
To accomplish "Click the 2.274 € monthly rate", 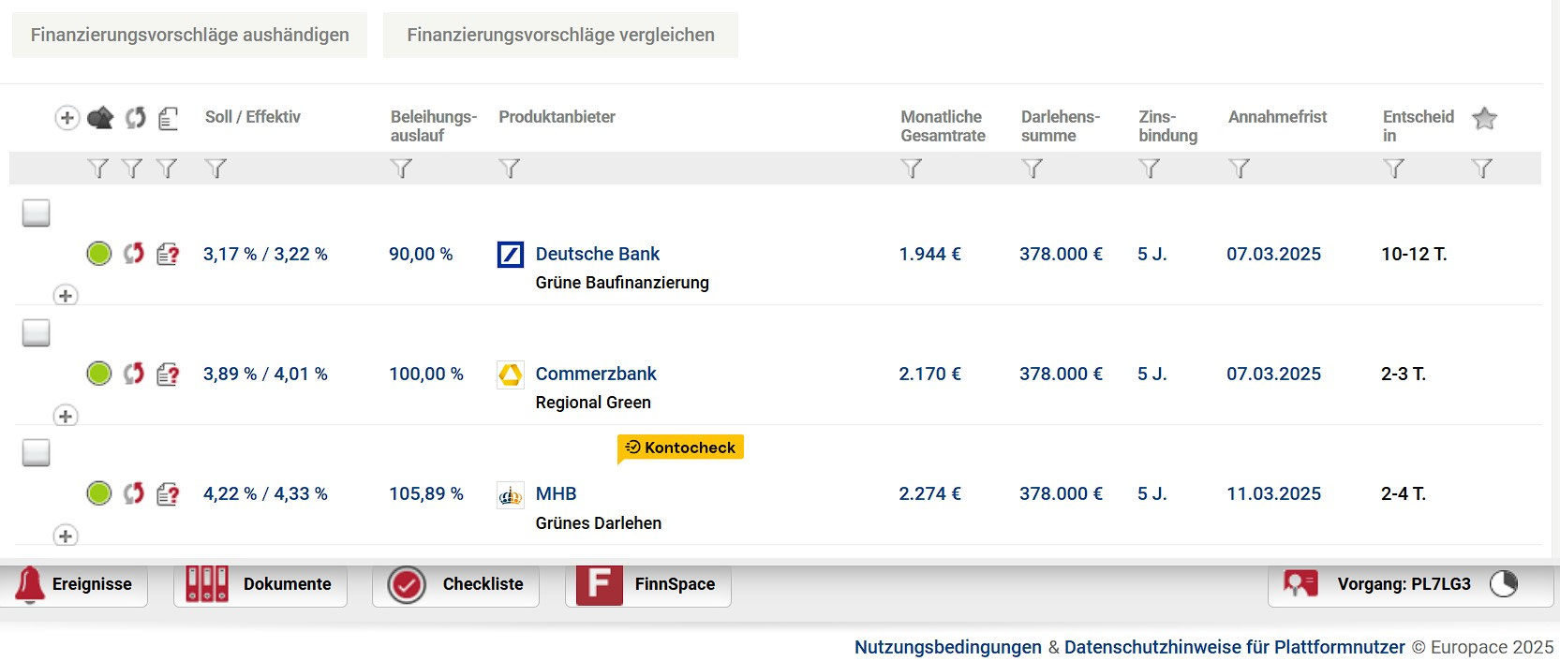I will pos(930,493).
